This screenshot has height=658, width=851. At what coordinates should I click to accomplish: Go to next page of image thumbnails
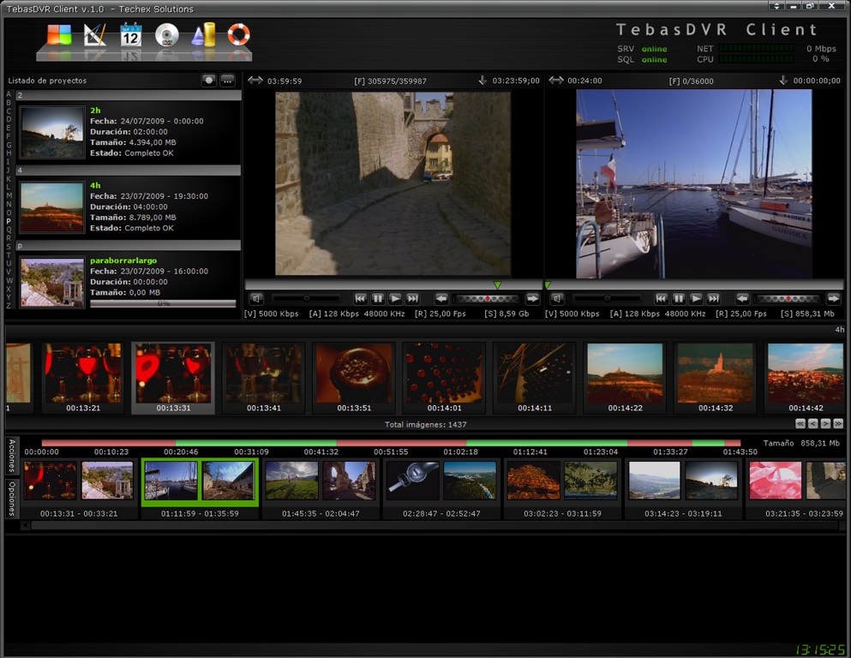point(825,423)
